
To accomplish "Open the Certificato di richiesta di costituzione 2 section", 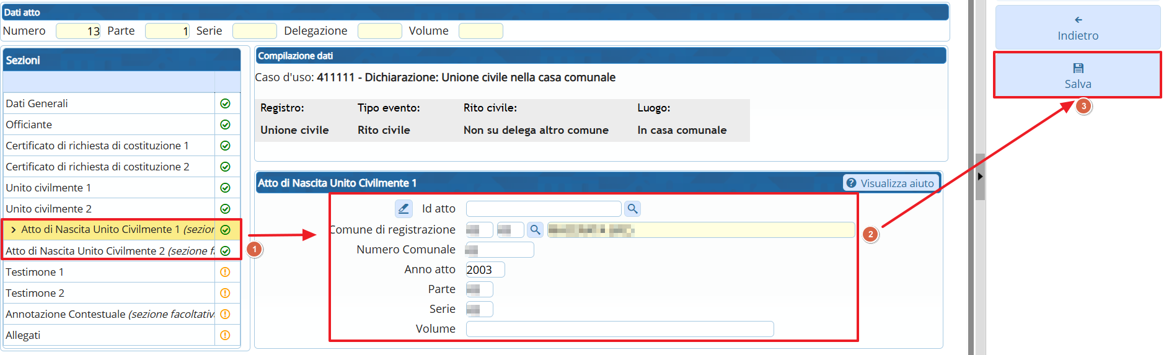I will pyautogui.click(x=97, y=167).
